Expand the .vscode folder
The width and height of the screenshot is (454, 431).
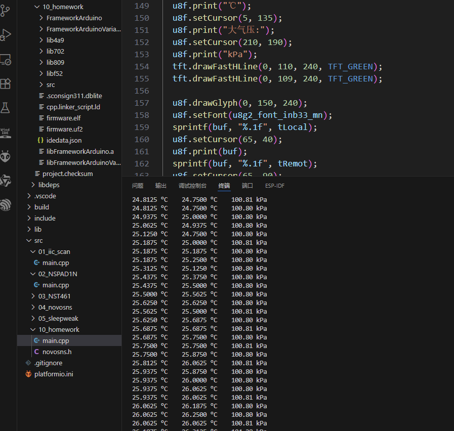[x=45, y=196]
